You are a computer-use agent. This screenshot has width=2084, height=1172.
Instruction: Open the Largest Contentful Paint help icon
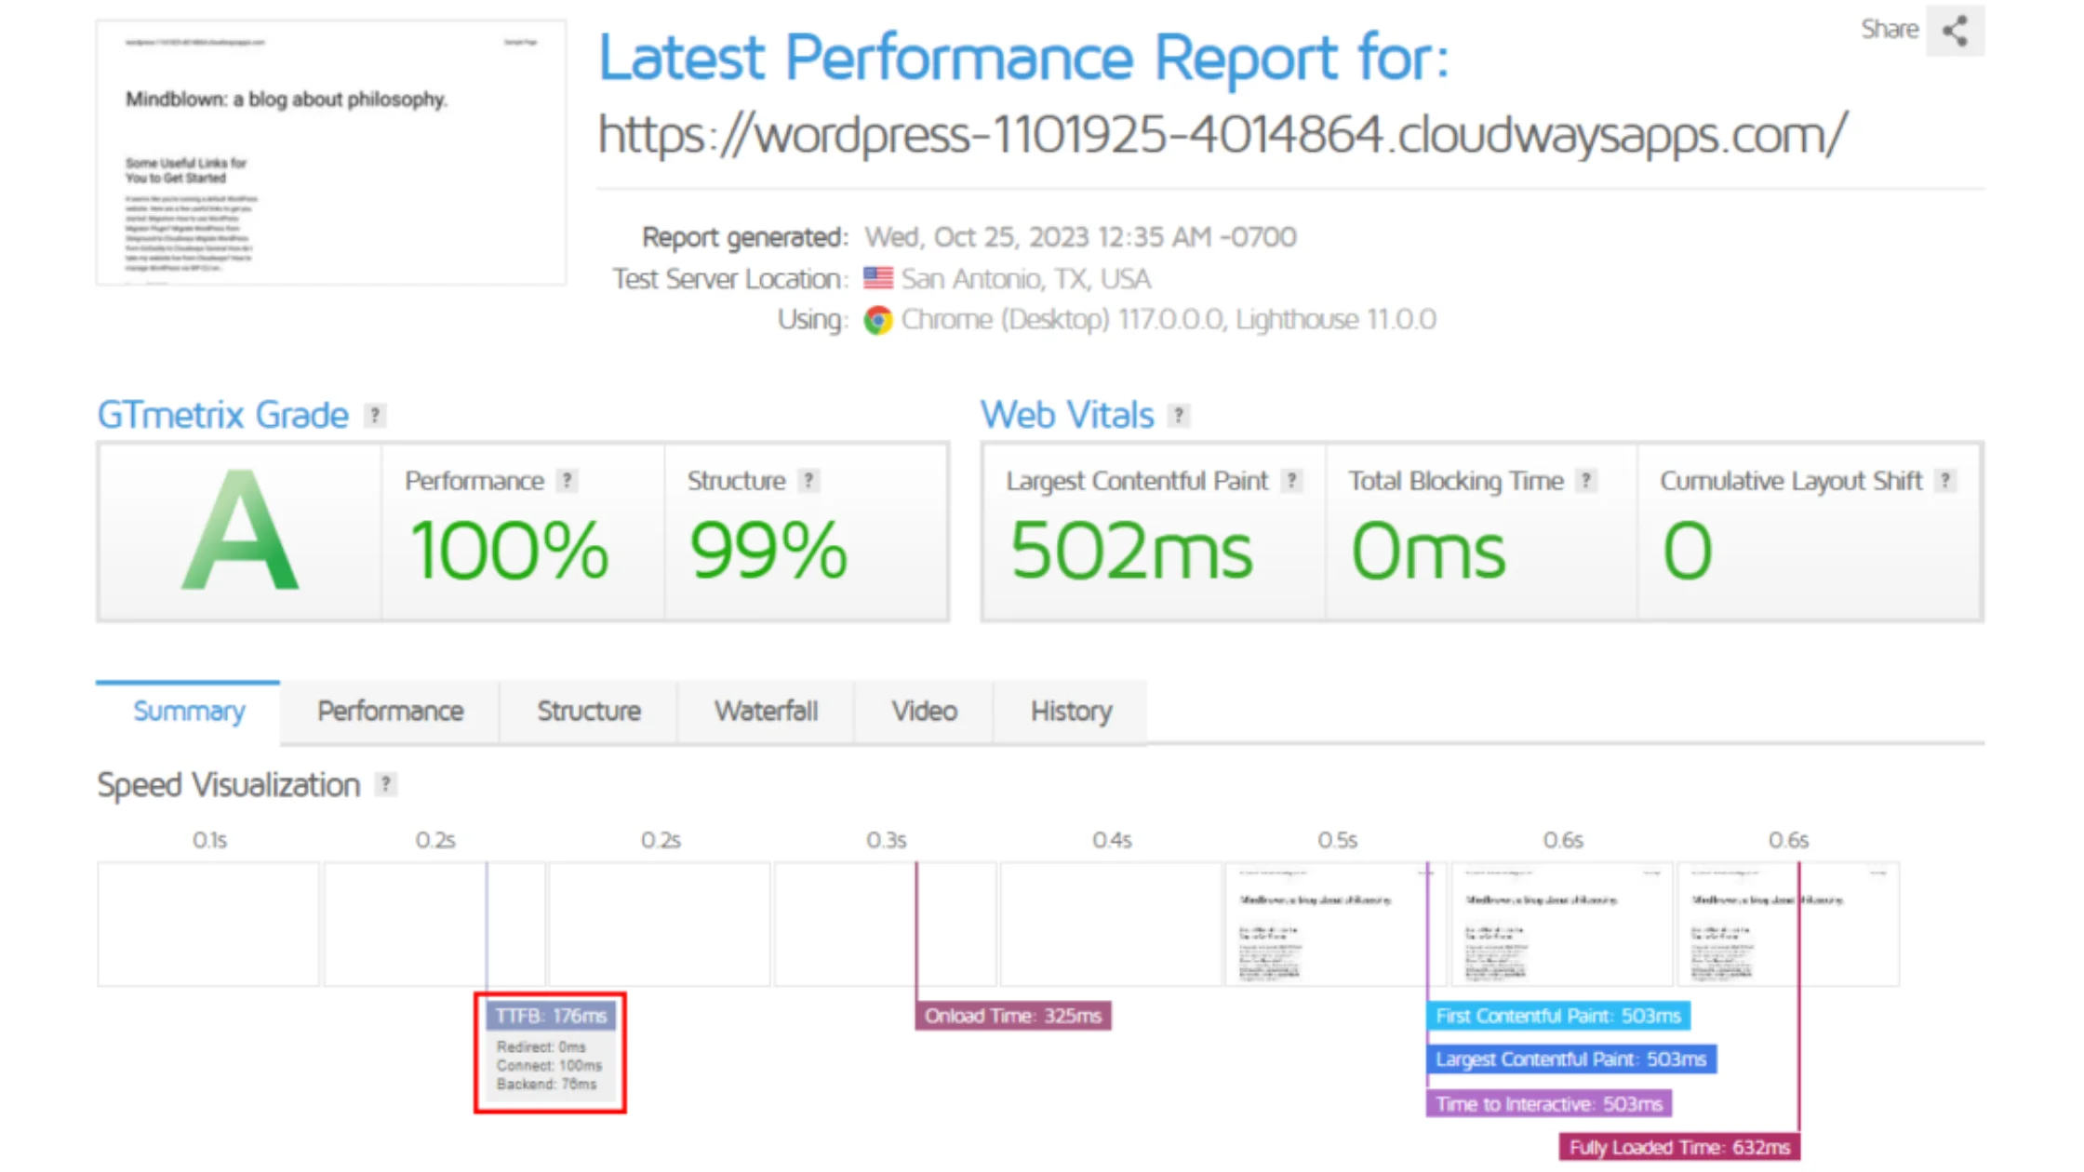[1292, 480]
